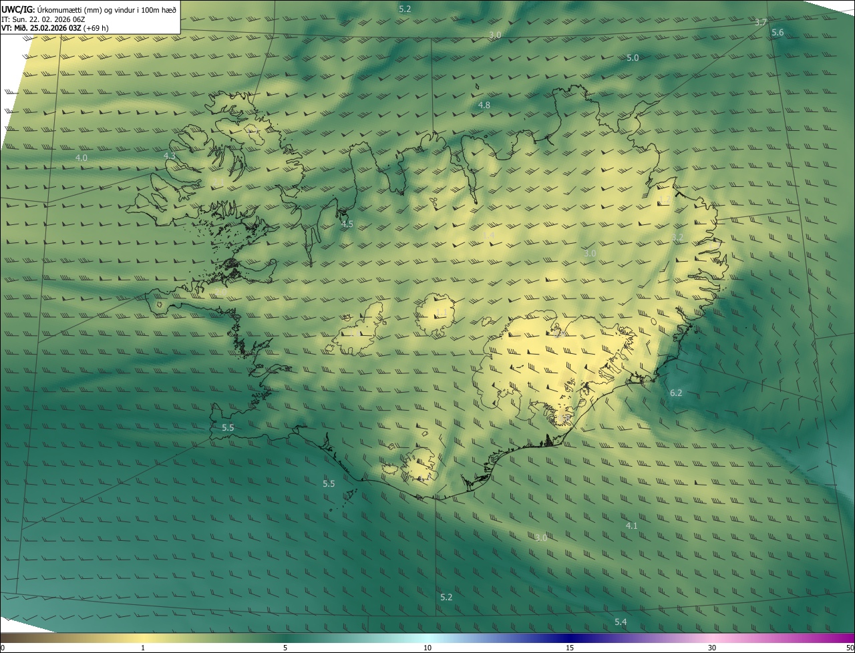Click the 4.5 value label
This screenshot has height=653, width=855.
pos(347,224)
